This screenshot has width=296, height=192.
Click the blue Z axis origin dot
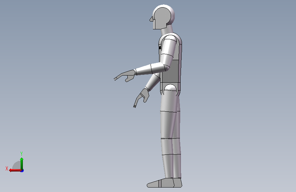pos(22,170)
